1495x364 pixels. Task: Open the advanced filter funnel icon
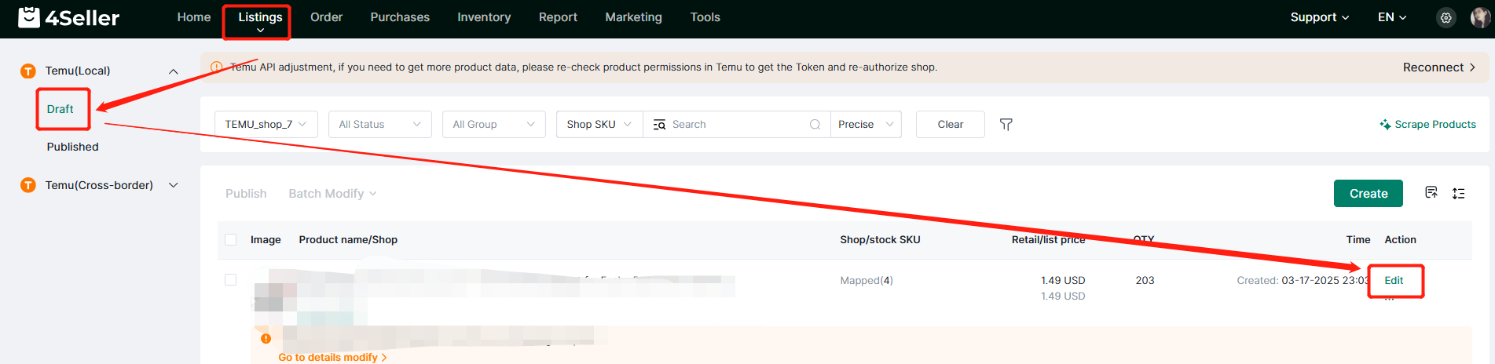point(1006,124)
